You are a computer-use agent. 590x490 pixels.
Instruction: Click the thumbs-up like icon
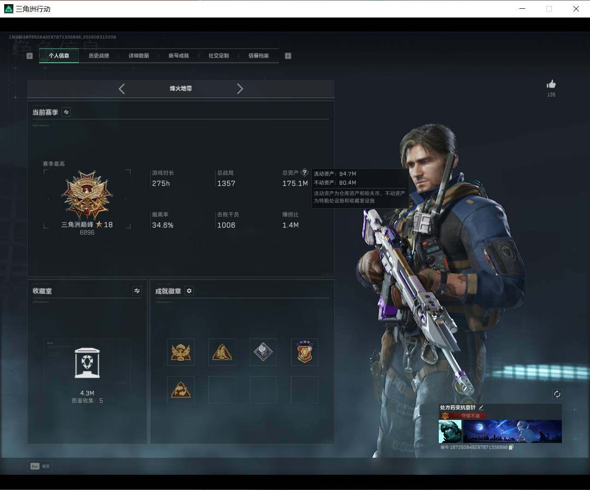pos(551,84)
